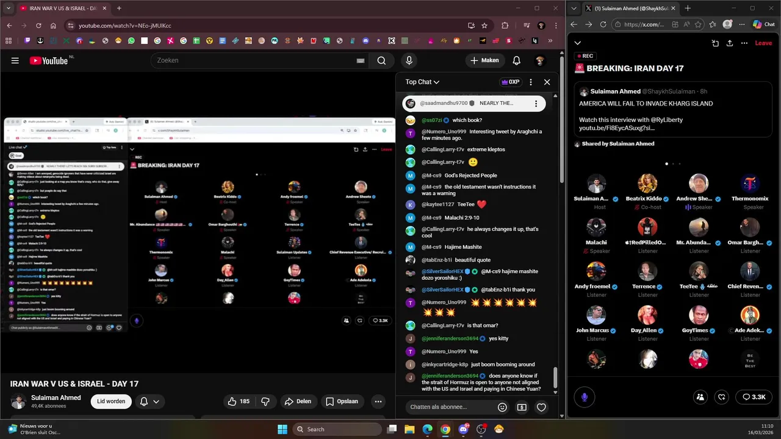
Task: Open Chrome tab search dropdown arrow
Action: point(7,9)
